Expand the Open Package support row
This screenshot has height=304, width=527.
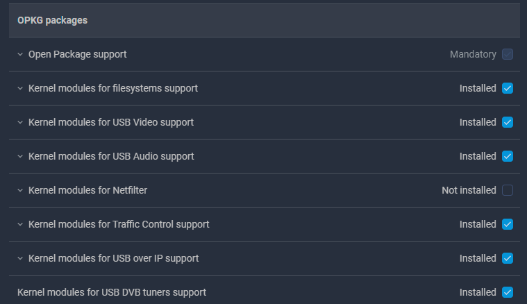[x=20, y=54]
